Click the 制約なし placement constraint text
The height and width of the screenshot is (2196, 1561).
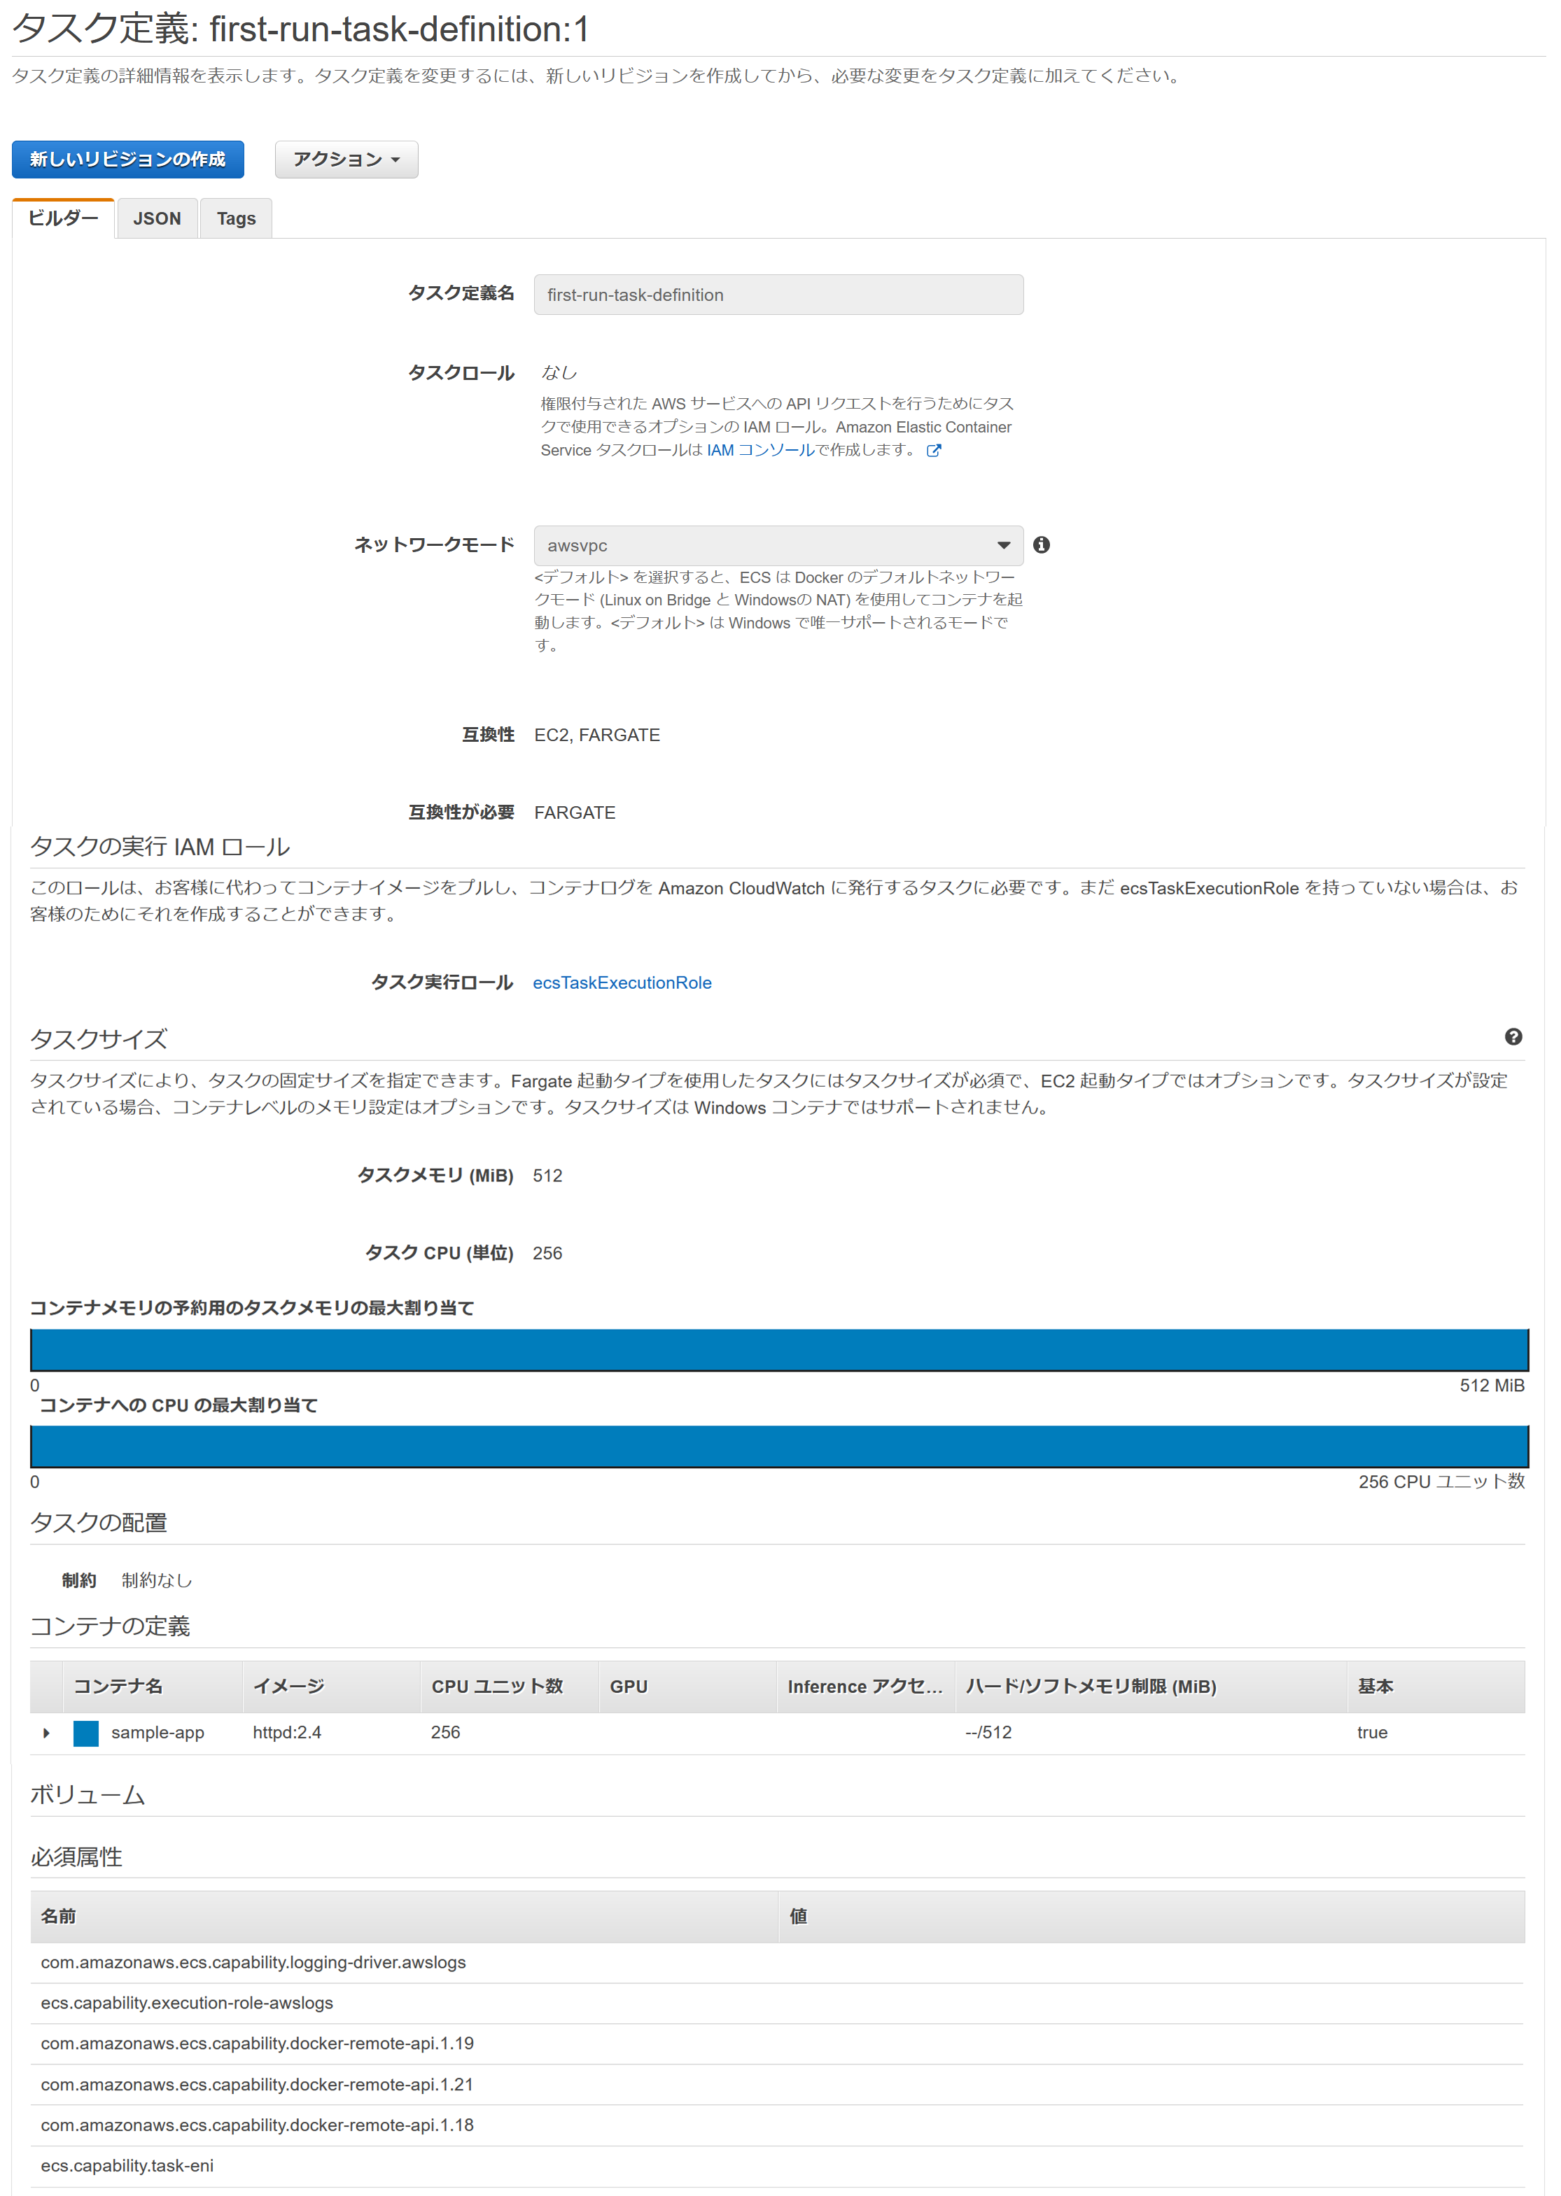tap(157, 1580)
